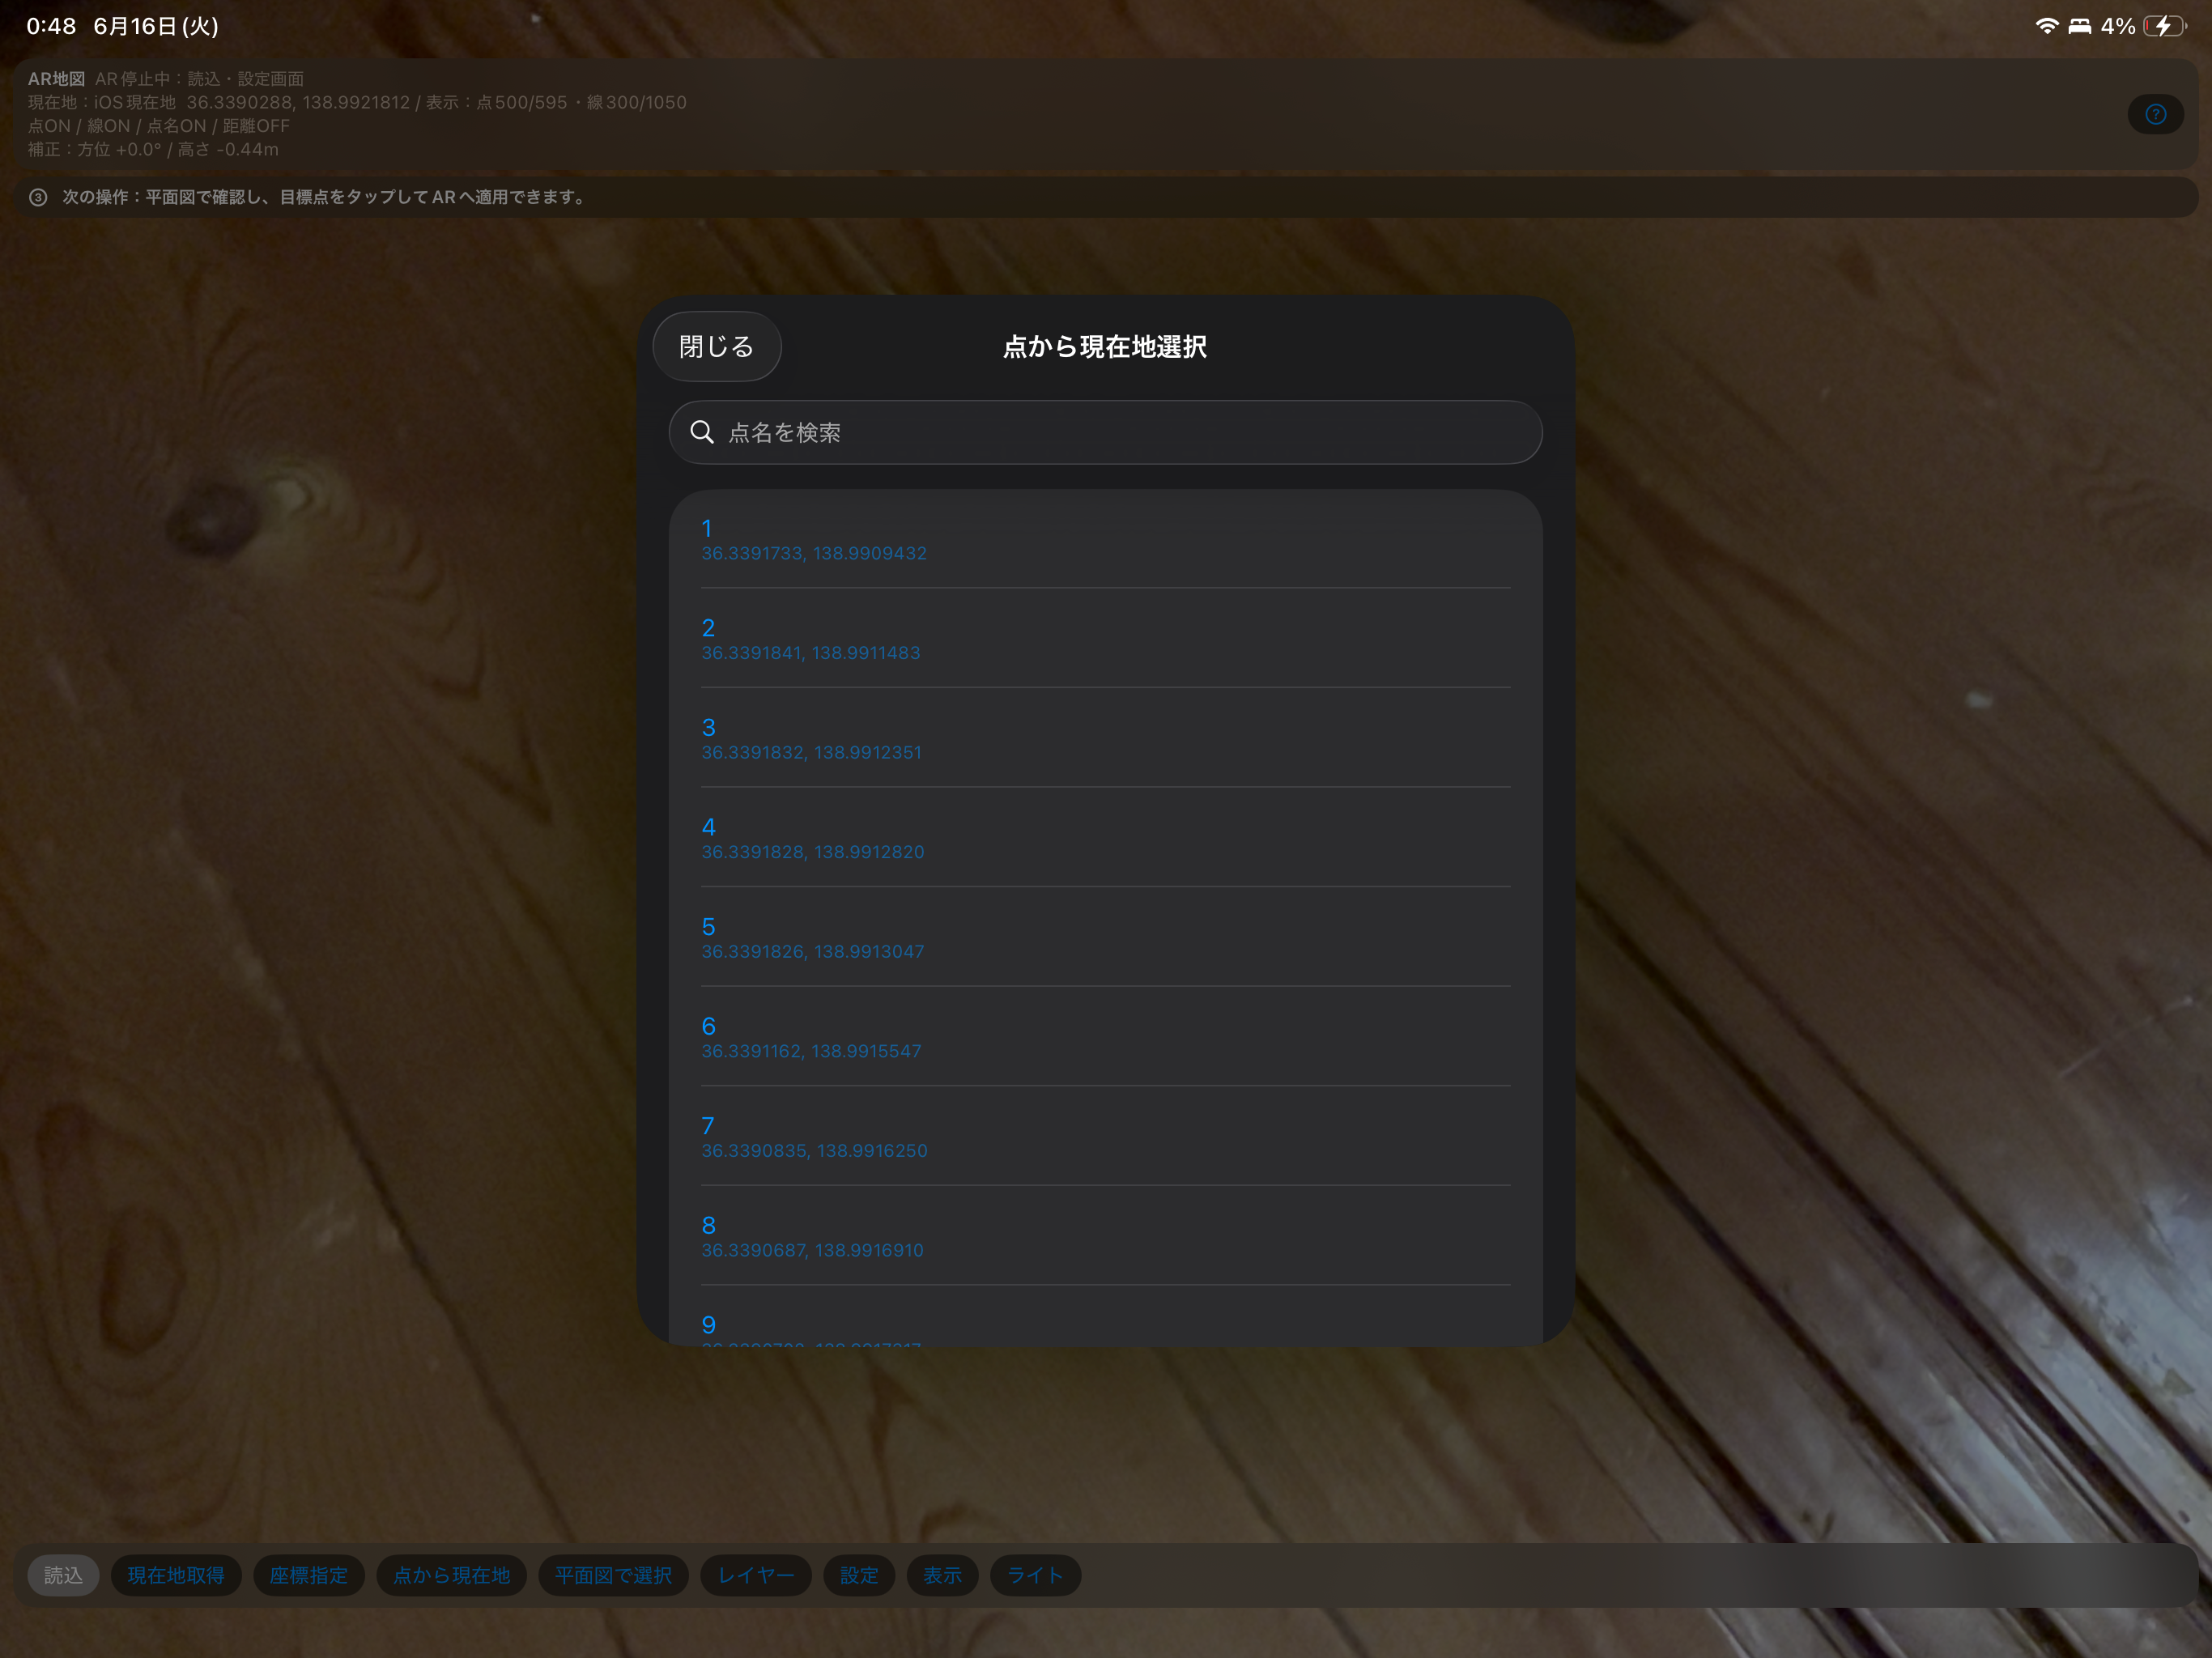Tap the bed focus mode icon
The width and height of the screenshot is (2212, 1658).
click(2080, 26)
